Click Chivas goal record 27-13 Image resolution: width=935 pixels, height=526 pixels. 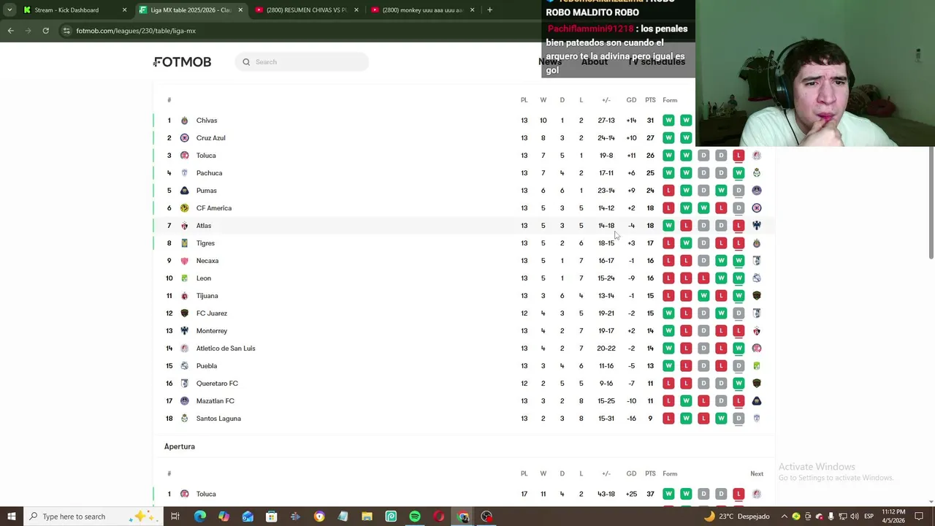tap(606, 121)
